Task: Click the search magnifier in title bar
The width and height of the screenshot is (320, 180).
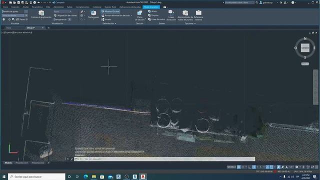Action: point(256,2)
